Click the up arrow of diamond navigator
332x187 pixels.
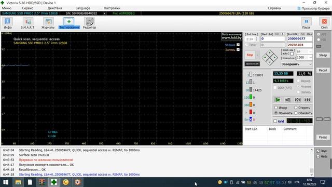point(270,53)
